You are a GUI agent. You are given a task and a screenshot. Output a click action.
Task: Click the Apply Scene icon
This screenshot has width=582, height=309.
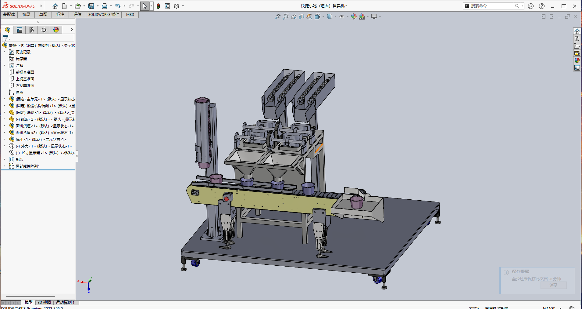pyautogui.click(x=362, y=16)
